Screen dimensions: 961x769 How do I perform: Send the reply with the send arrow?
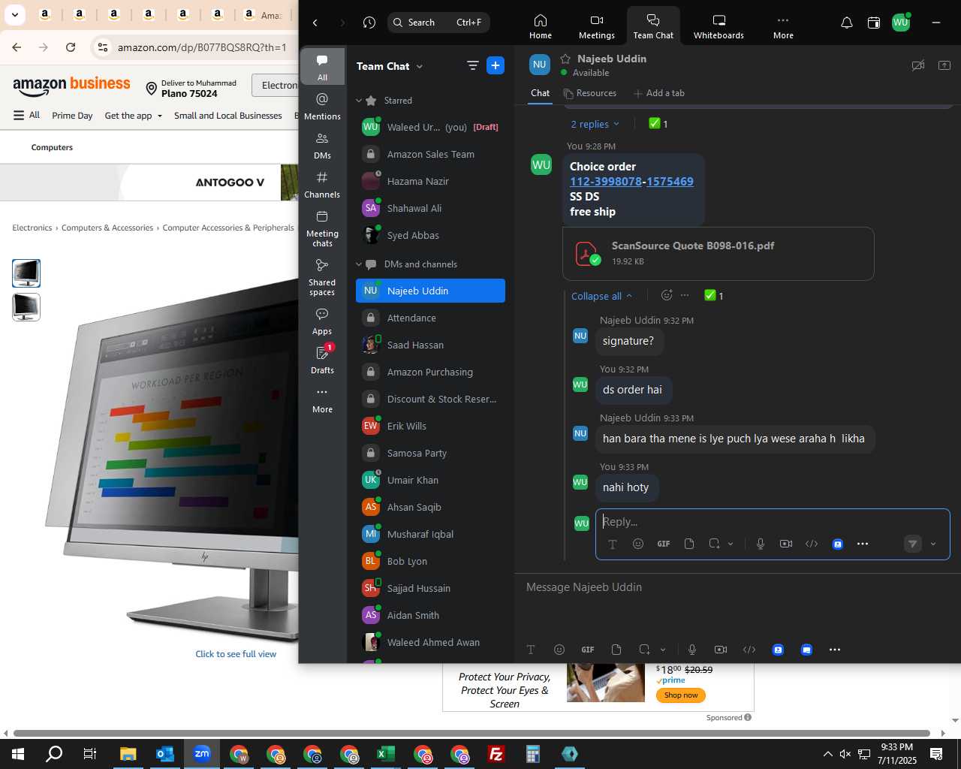coord(912,544)
